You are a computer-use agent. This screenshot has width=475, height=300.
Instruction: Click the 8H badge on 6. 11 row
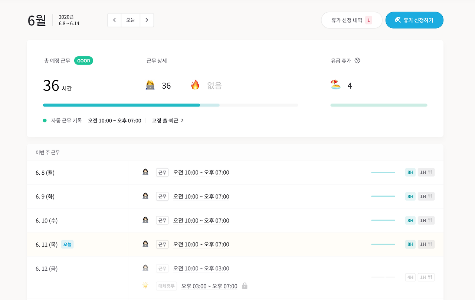[410, 244]
